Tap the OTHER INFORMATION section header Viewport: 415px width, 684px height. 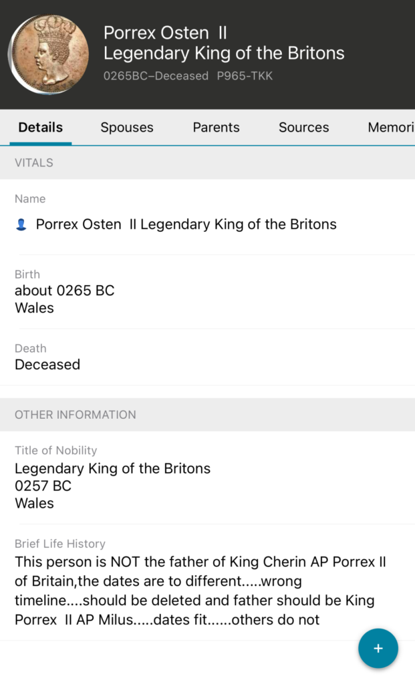[76, 415]
